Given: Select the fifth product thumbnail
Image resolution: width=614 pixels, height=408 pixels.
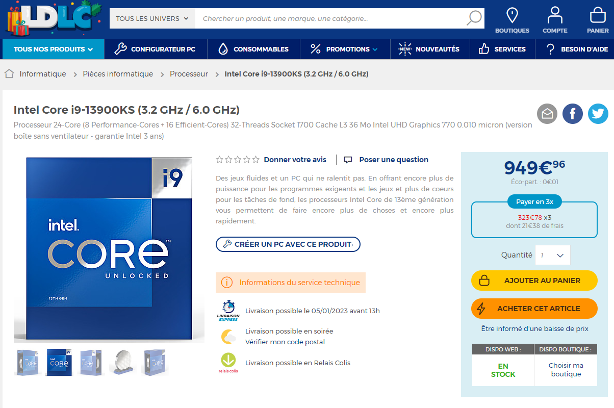Looking at the screenshot, I should pyautogui.click(x=154, y=363).
